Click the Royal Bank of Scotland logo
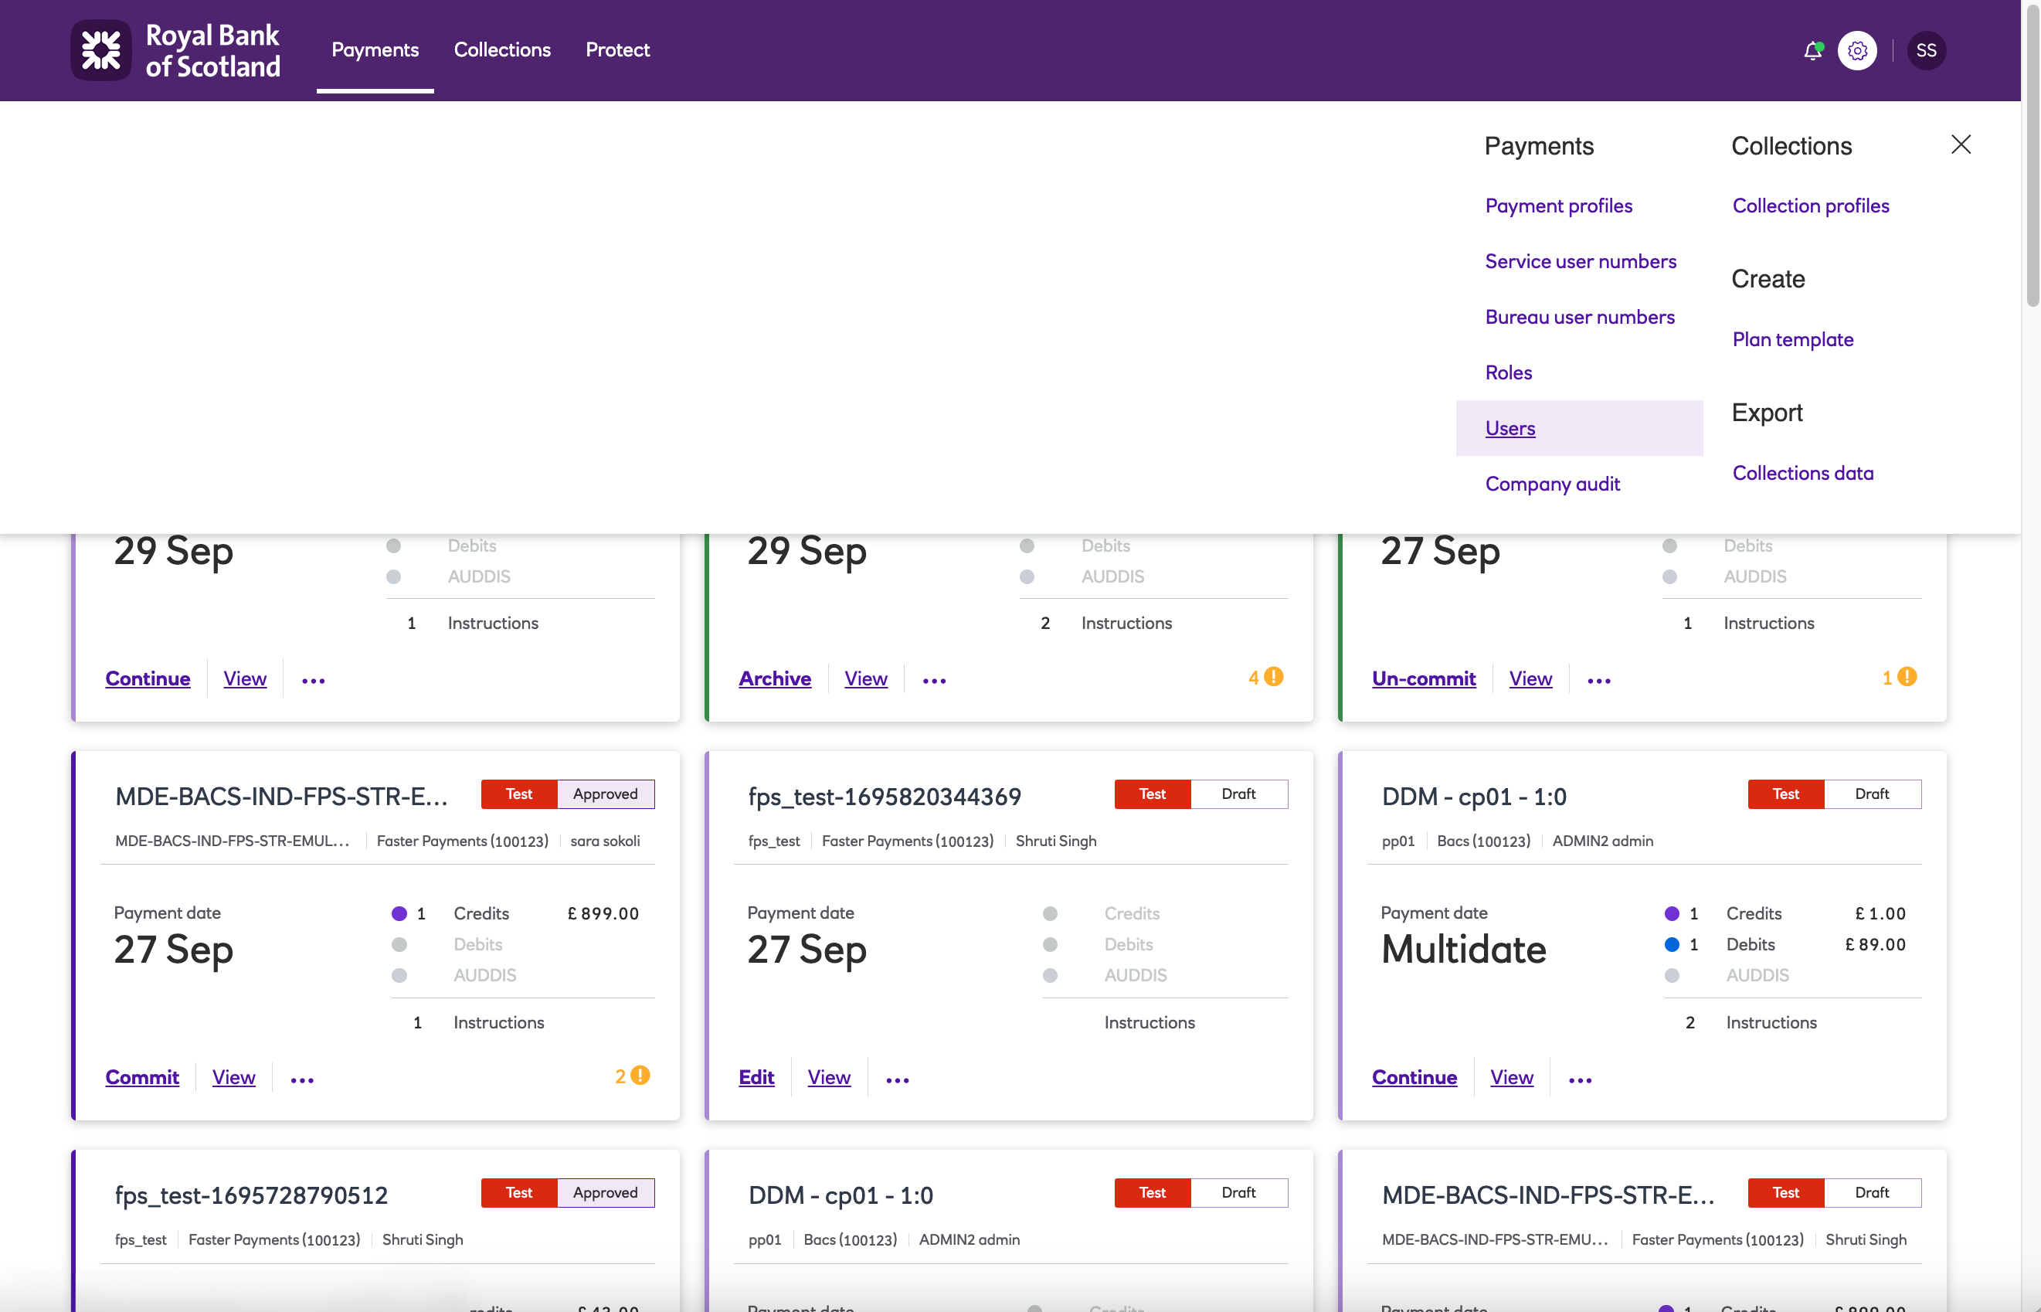Image resolution: width=2041 pixels, height=1312 pixels. [175, 50]
